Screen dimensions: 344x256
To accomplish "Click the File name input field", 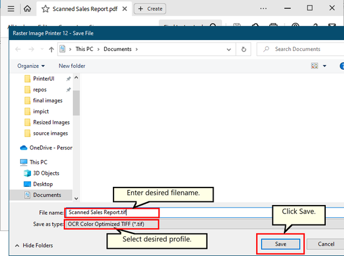I will (204, 212).
